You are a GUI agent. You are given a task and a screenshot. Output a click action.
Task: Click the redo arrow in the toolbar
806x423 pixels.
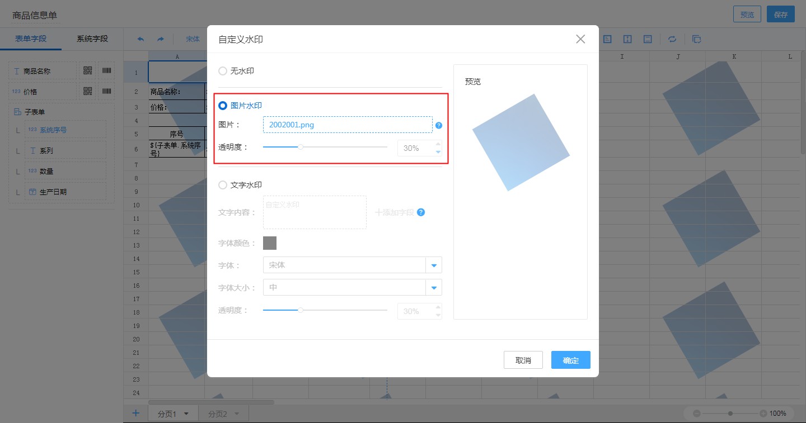(161, 39)
